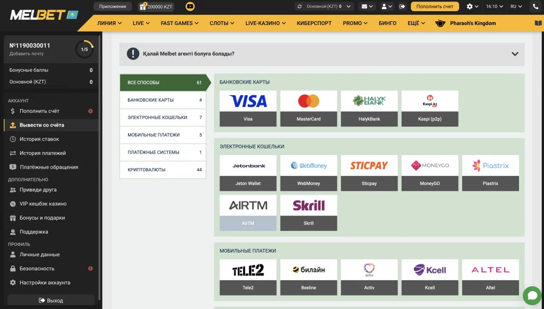The width and height of the screenshot is (544, 309).
Task: Select Visa payment method
Action: click(x=248, y=108)
